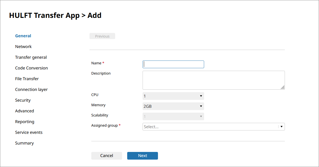
Task: Click inside the Description text area
Action: click(213, 80)
